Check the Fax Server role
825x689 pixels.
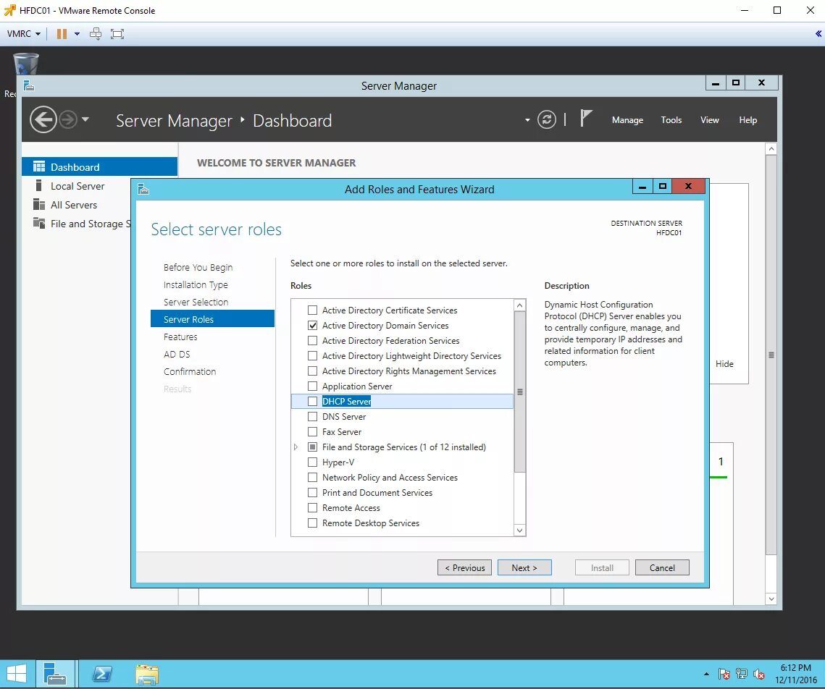coord(312,432)
